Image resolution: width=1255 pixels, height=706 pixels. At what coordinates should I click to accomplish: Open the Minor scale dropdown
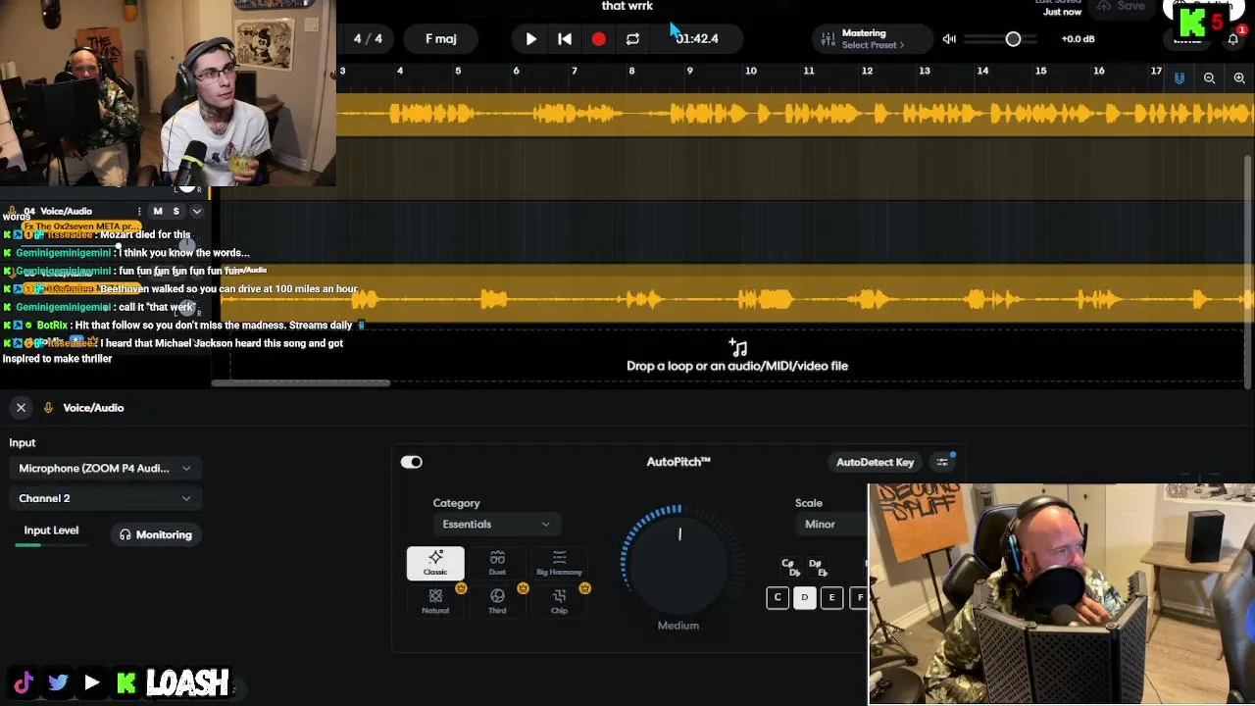831,525
